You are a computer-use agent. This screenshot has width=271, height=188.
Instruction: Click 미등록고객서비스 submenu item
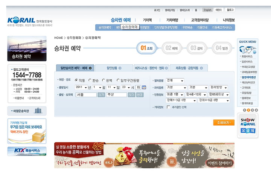[222, 27]
